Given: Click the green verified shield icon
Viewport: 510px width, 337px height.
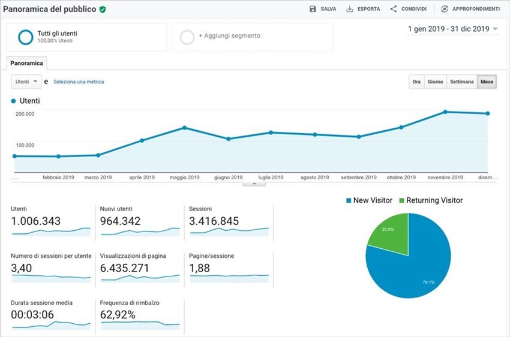Looking at the screenshot, I should tap(103, 10).
